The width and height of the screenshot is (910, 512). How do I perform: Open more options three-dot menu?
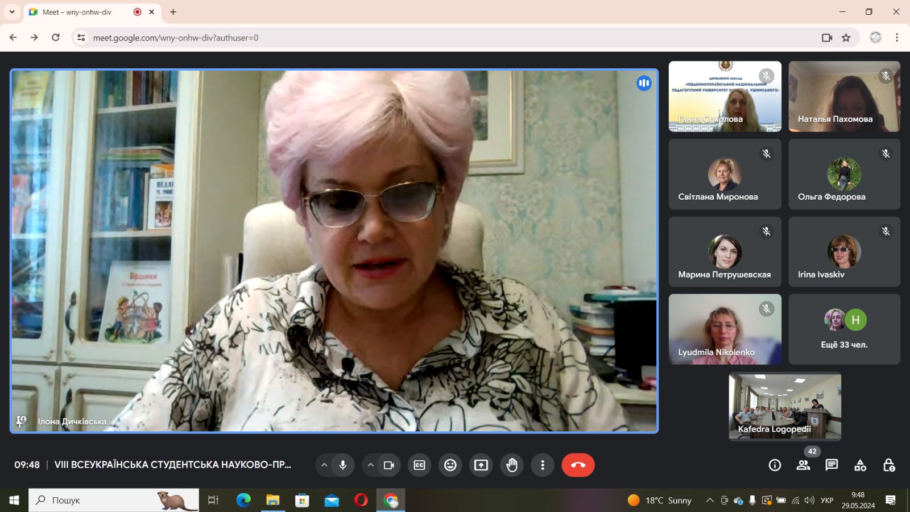click(543, 465)
